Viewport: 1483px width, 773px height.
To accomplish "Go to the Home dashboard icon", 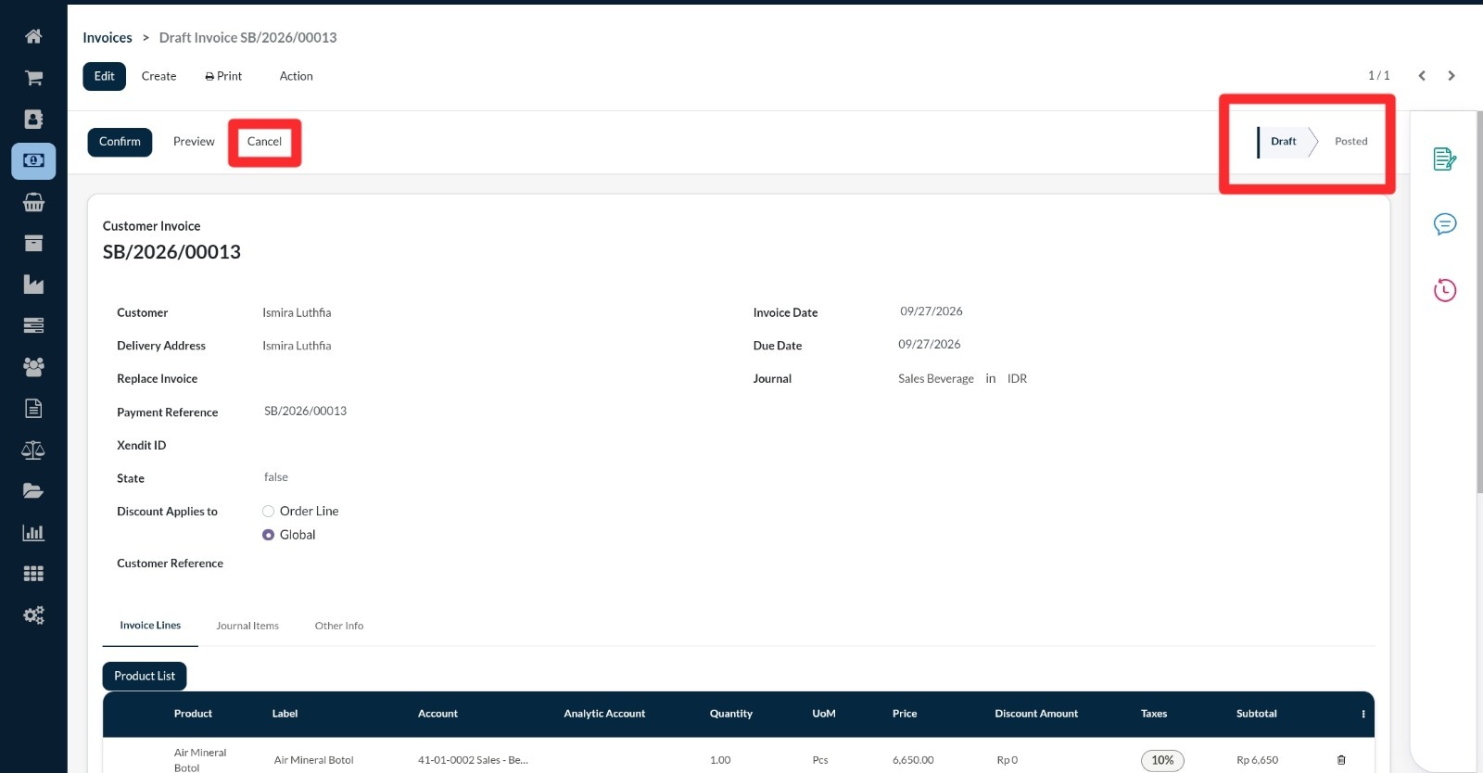I will pos(33,36).
